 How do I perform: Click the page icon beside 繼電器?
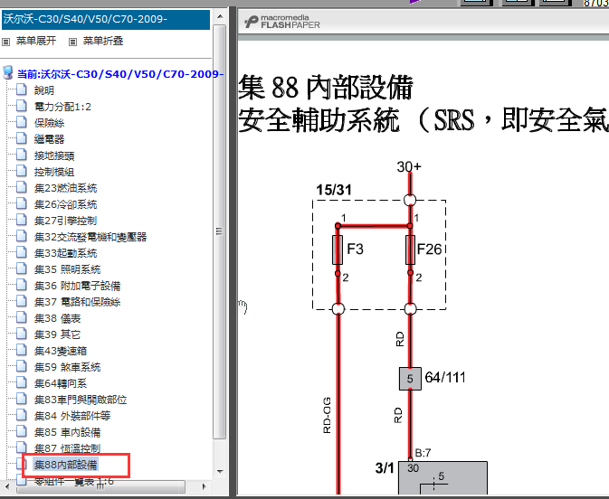coord(22,138)
